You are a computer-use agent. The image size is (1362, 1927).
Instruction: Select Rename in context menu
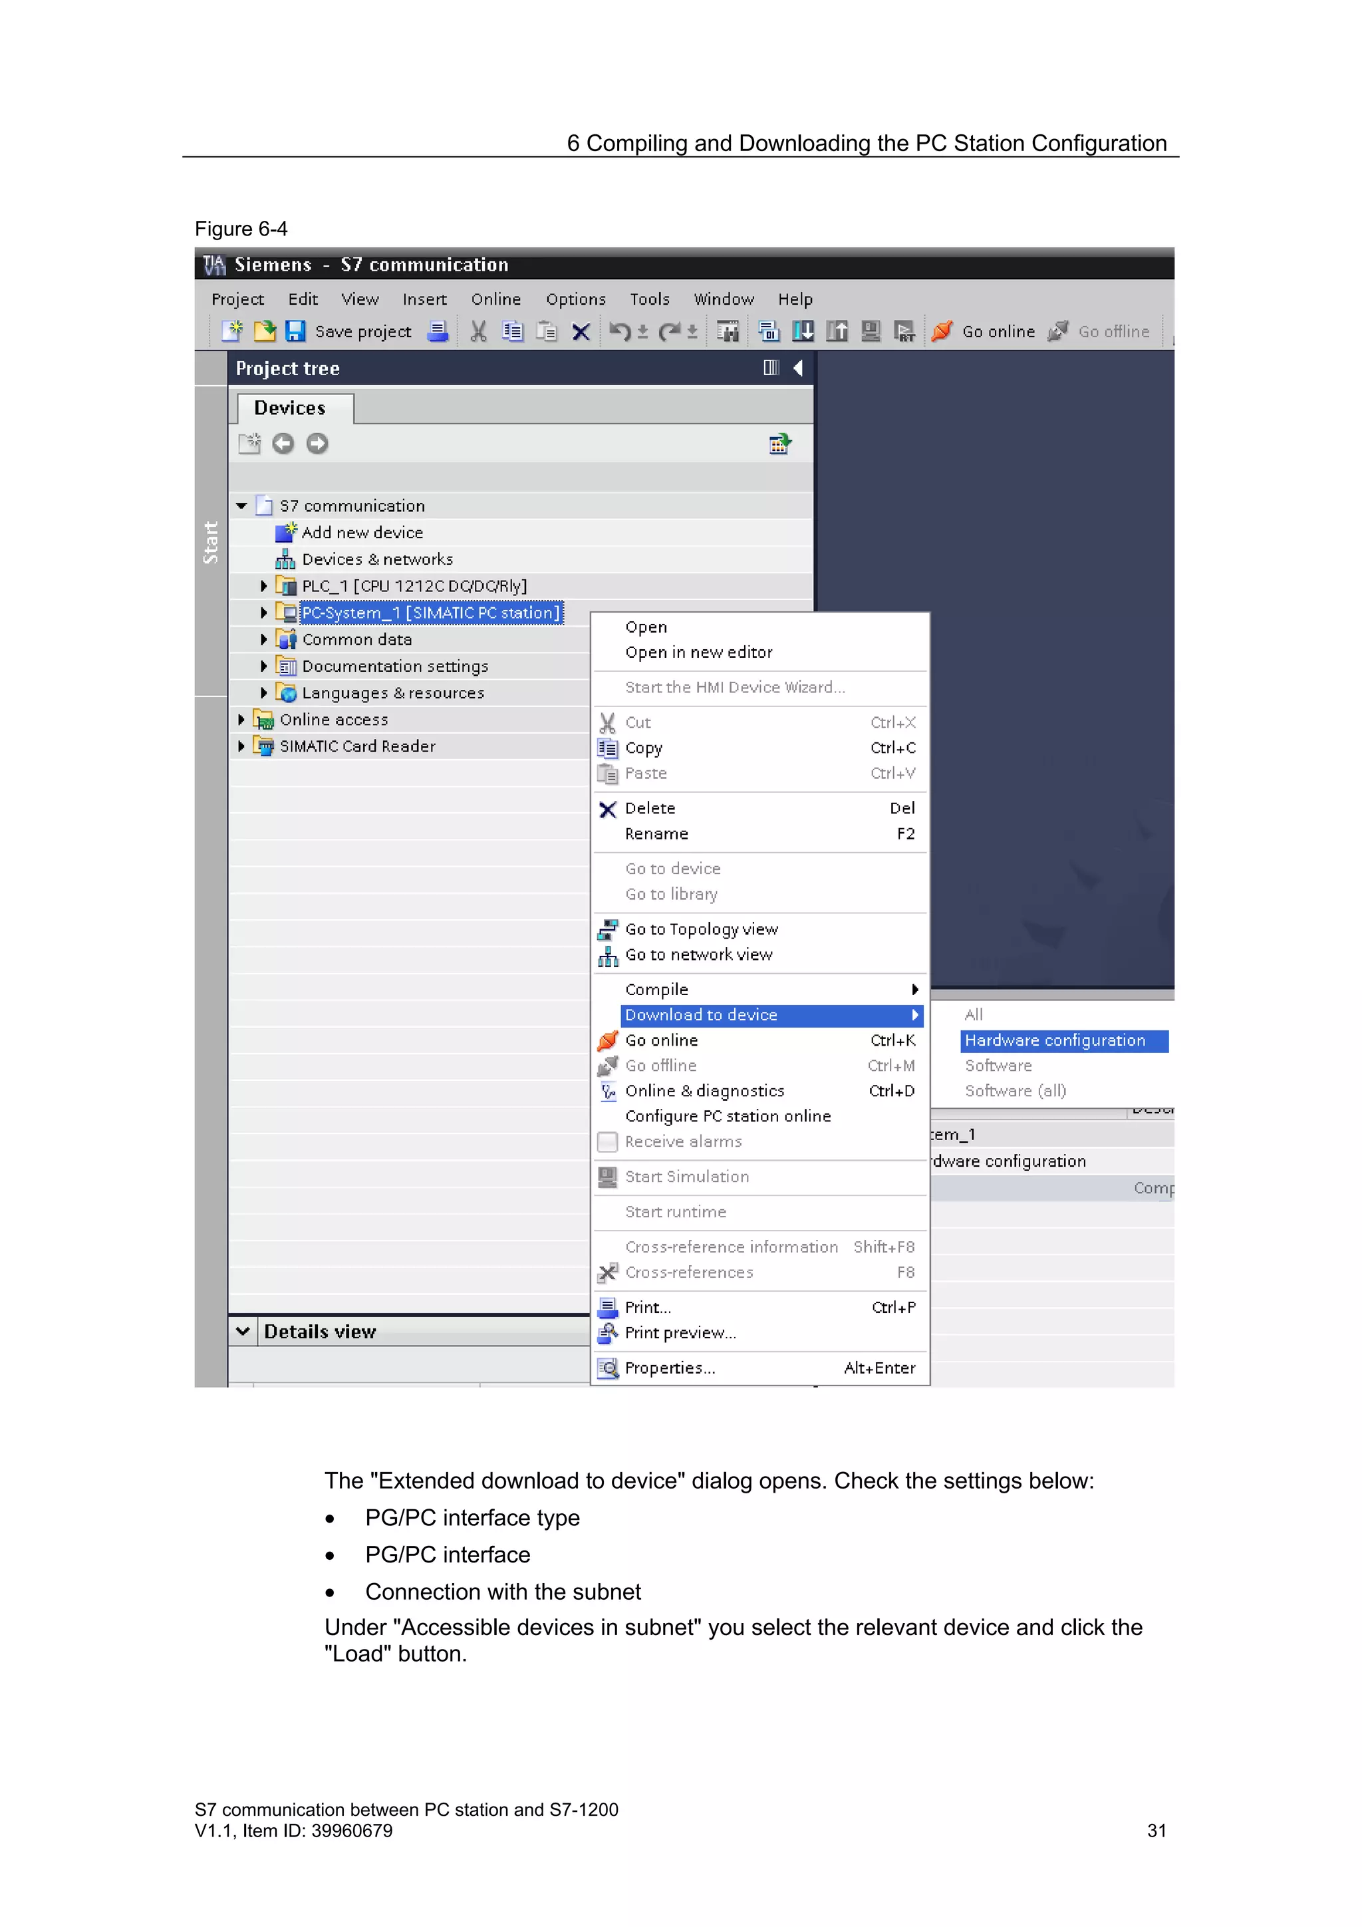click(x=656, y=834)
